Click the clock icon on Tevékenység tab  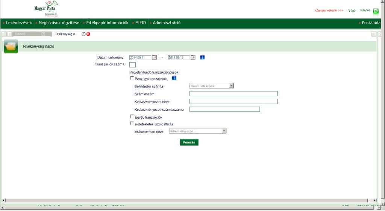(83, 34)
